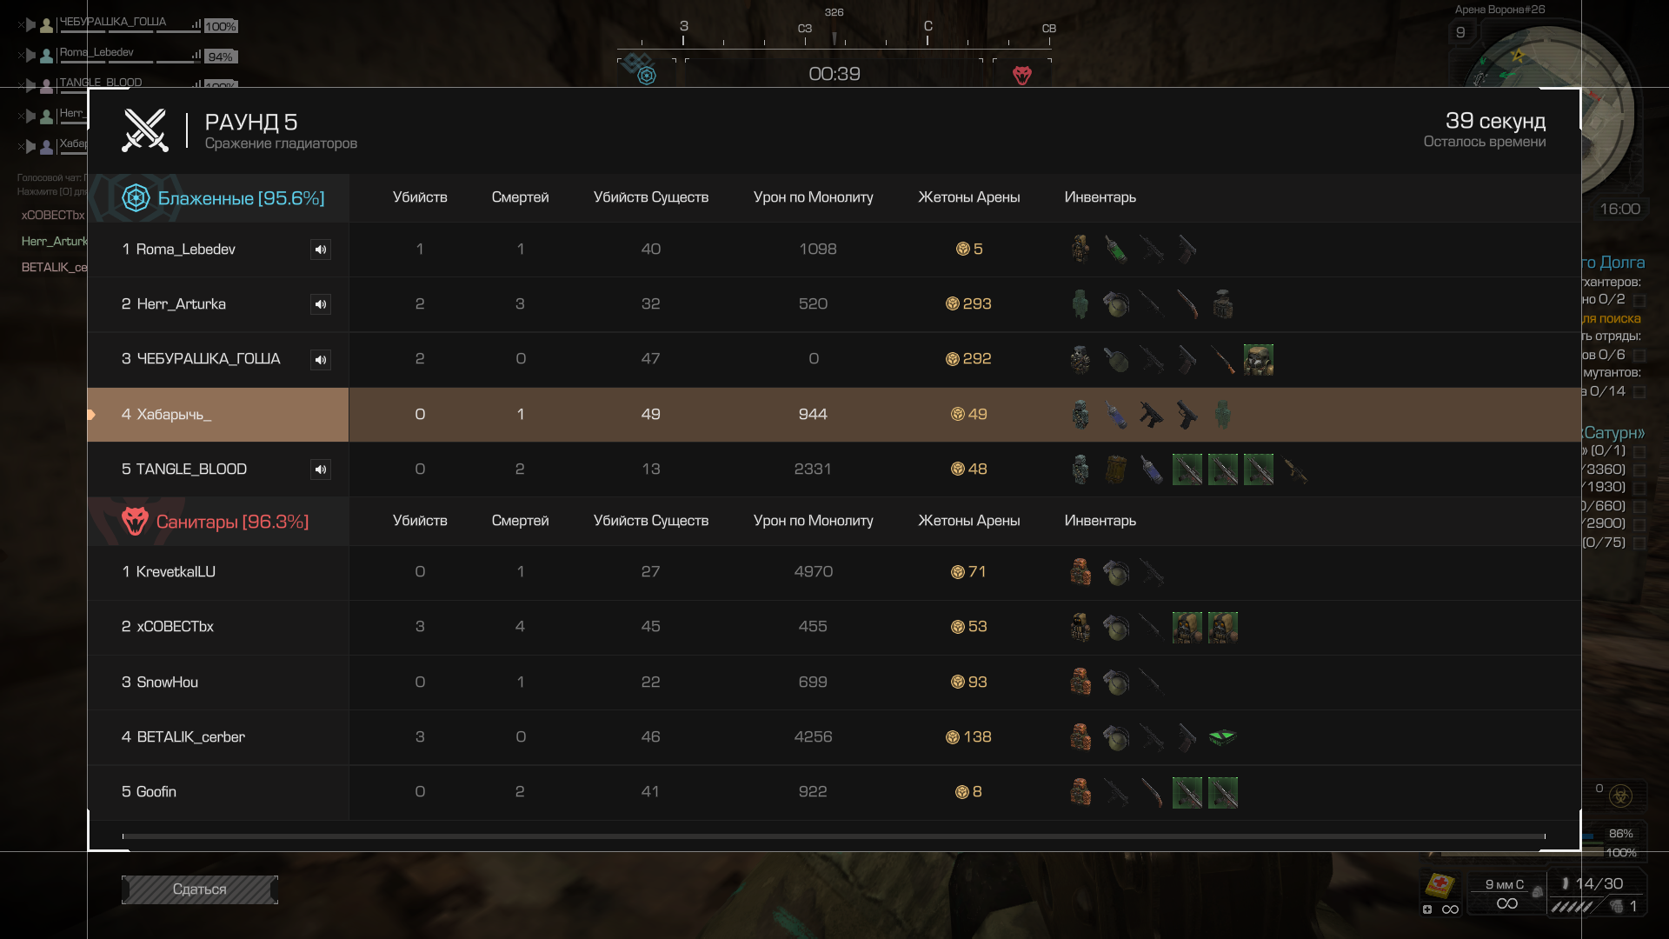Click the scoreboard horizontal scrollbar
The height and width of the screenshot is (939, 1669).
[x=834, y=836]
